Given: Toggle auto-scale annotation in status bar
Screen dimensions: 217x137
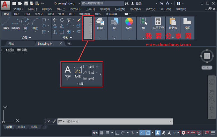Looking at the screenshot, I should (164, 133).
